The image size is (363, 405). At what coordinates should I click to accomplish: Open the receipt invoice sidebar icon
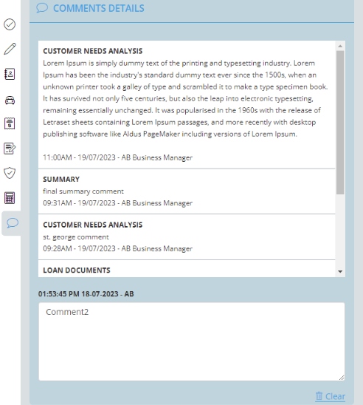[10, 123]
